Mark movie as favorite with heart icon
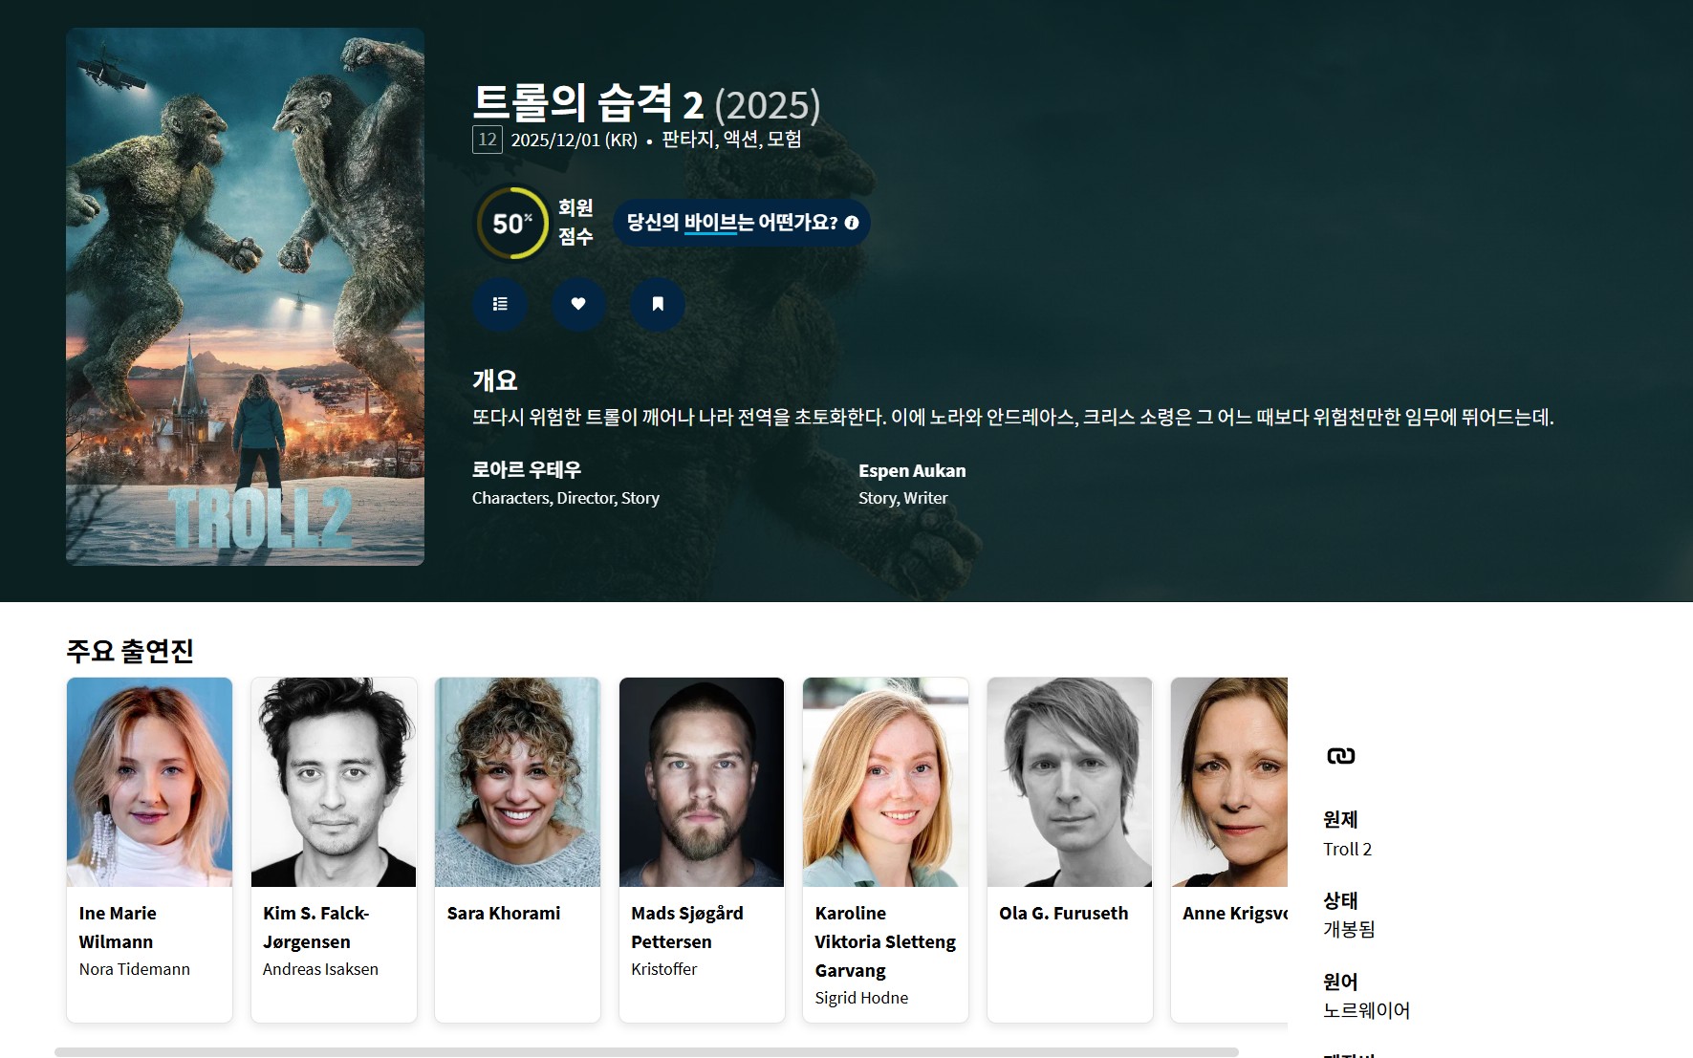 click(578, 304)
